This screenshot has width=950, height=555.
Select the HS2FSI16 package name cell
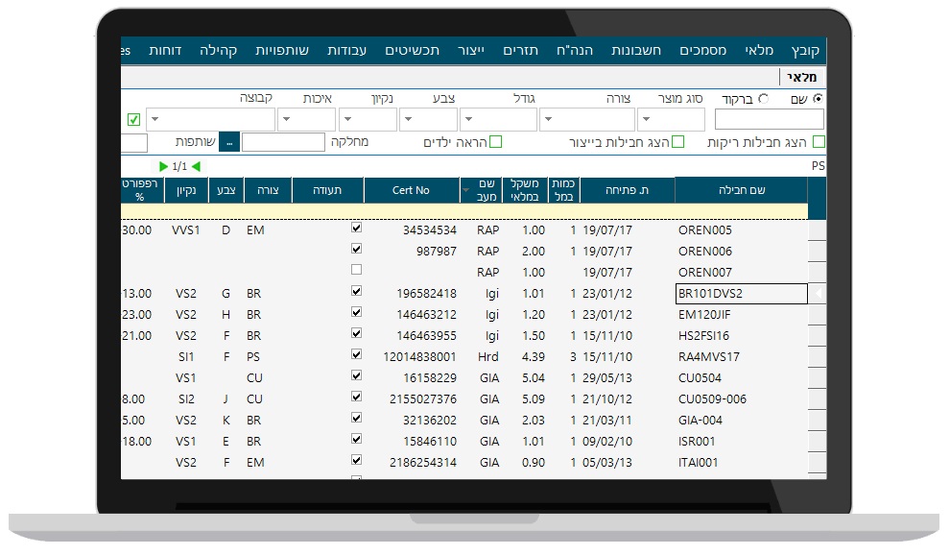(x=742, y=336)
